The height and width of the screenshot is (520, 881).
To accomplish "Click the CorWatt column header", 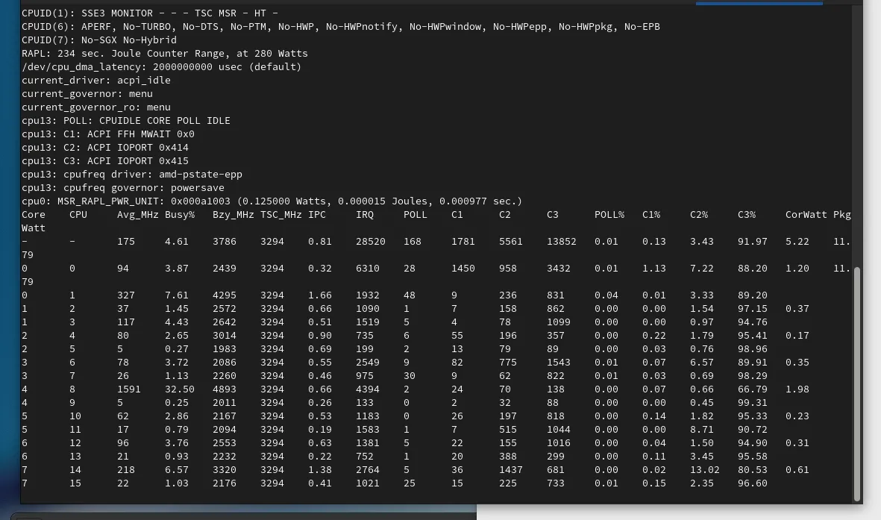I will point(806,215).
